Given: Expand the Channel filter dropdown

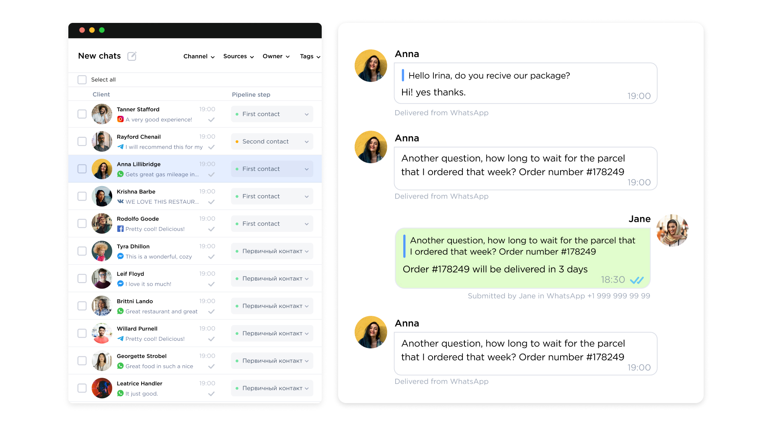Looking at the screenshot, I should point(199,56).
